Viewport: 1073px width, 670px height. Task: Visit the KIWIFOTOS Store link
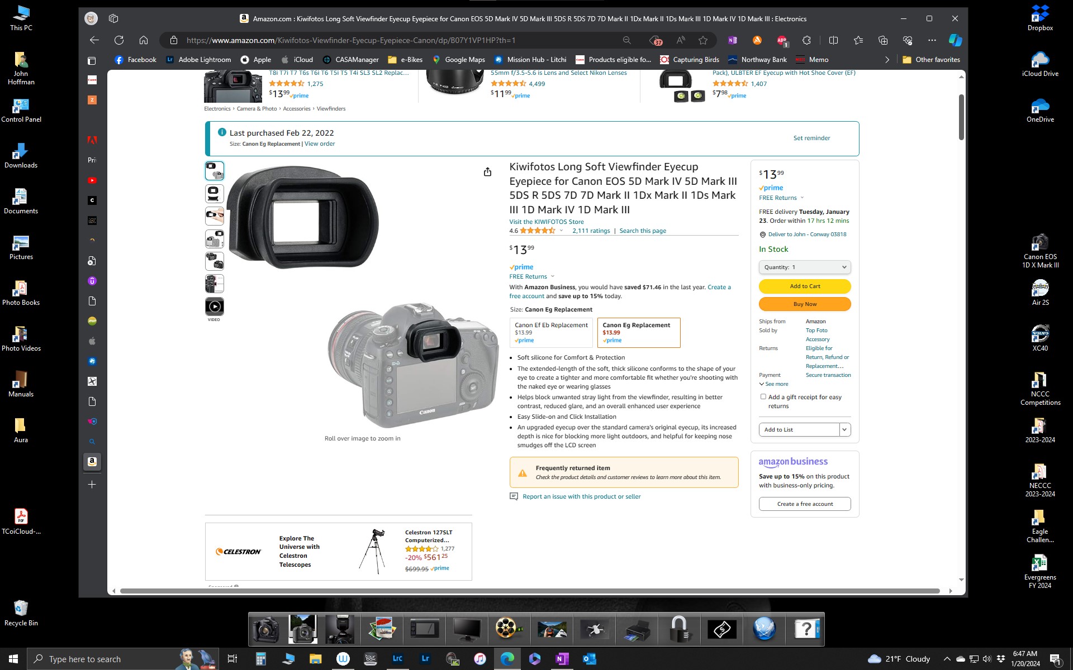tap(546, 222)
